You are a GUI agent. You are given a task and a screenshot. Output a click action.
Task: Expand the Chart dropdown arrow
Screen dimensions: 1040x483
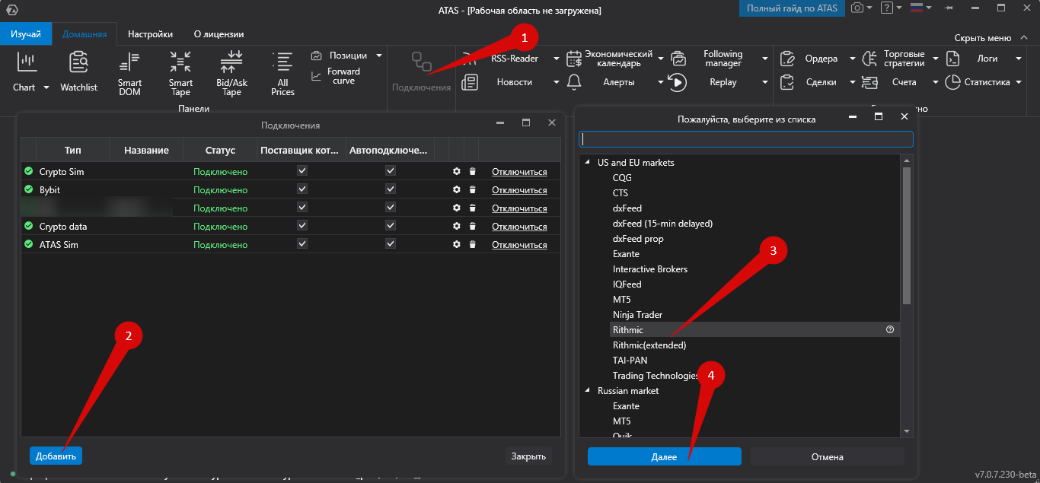[x=46, y=87]
